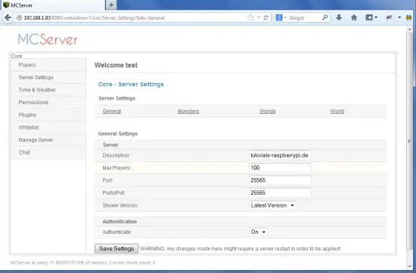The height and width of the screenshot is (273, 416).
Task: Open Chat in the sidebar
Action: (48, 152)
